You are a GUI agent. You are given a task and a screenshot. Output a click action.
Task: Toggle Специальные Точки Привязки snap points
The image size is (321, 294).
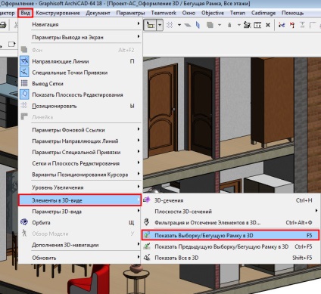[24, 73]
